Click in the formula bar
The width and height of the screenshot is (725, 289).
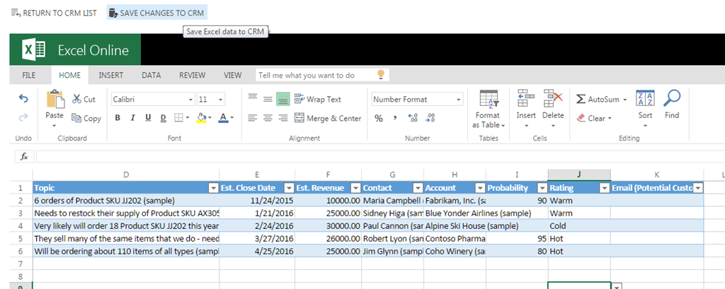point(380,156)
